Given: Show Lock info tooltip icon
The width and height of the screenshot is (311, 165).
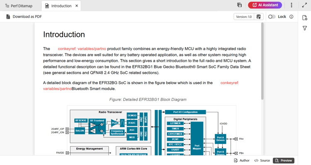Looking at the screenshot, I should [291, 17].
